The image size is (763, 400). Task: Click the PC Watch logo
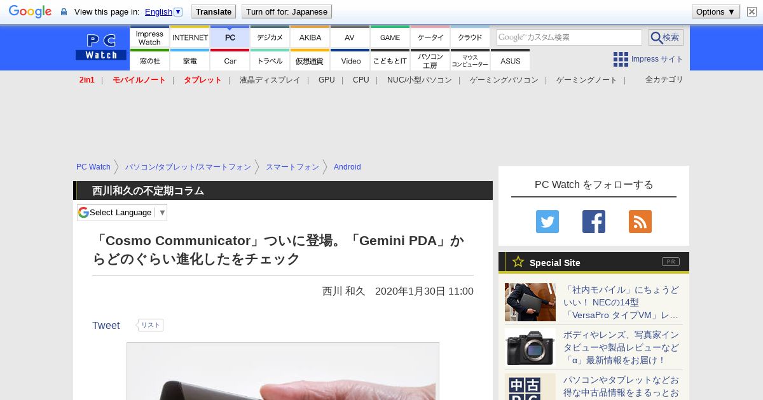101,47
